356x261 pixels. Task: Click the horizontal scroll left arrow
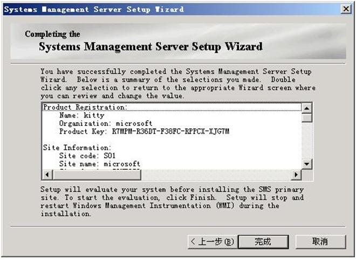[x=47, y=175]
